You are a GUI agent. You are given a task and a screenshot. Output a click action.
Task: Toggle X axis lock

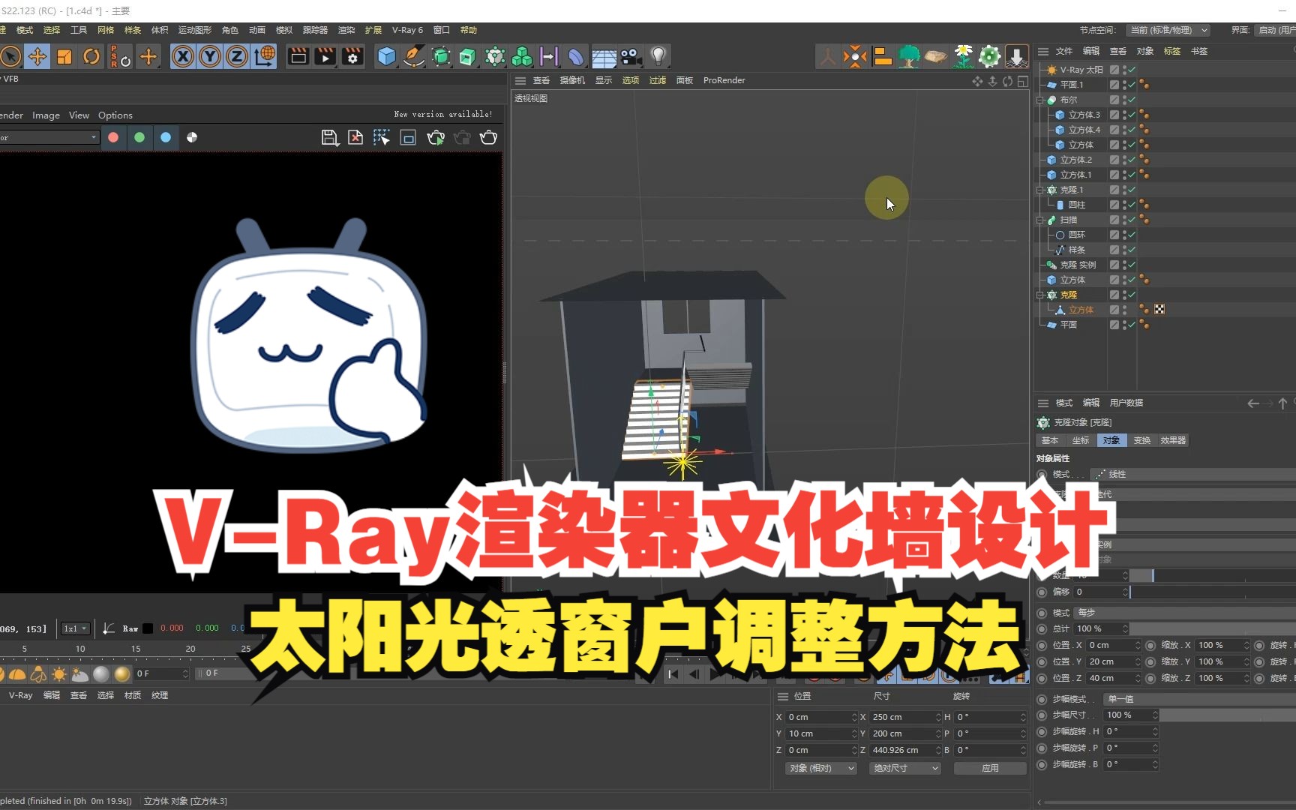coord(183,56)
